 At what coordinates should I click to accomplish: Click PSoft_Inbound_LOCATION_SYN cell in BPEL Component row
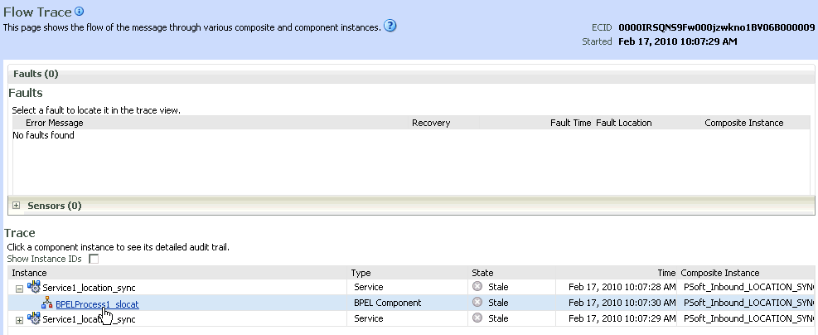tap(748, 303)
